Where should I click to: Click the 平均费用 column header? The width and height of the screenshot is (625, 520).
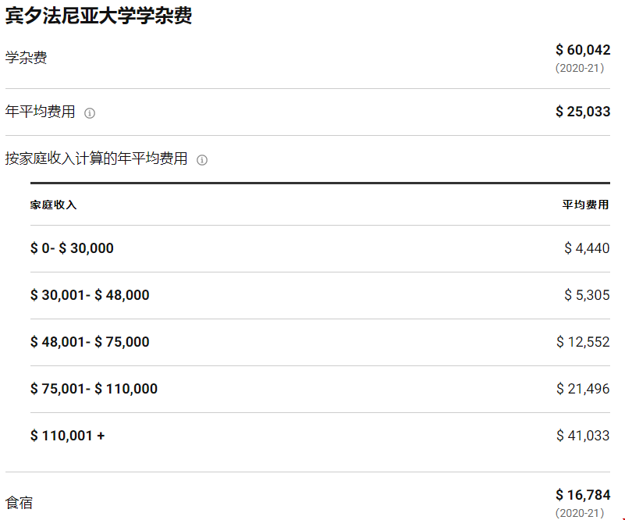585,205
